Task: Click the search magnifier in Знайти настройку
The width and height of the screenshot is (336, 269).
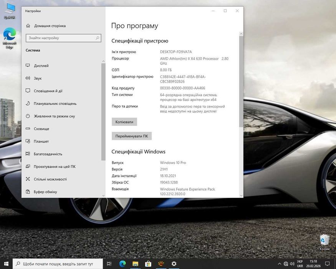Action: click(x=97, y=38)
